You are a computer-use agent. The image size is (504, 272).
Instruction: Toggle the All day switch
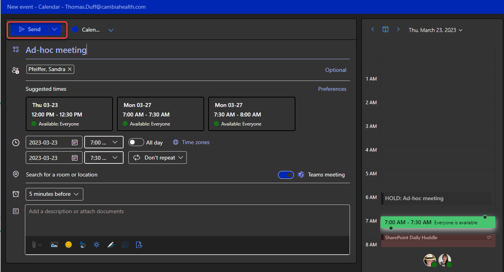pyautogui.click(x=136, y=143)
